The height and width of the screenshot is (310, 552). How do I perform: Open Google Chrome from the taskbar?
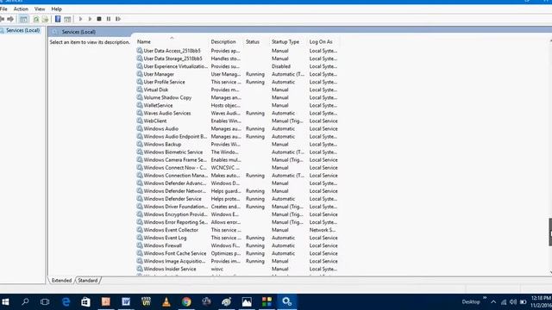186,301
